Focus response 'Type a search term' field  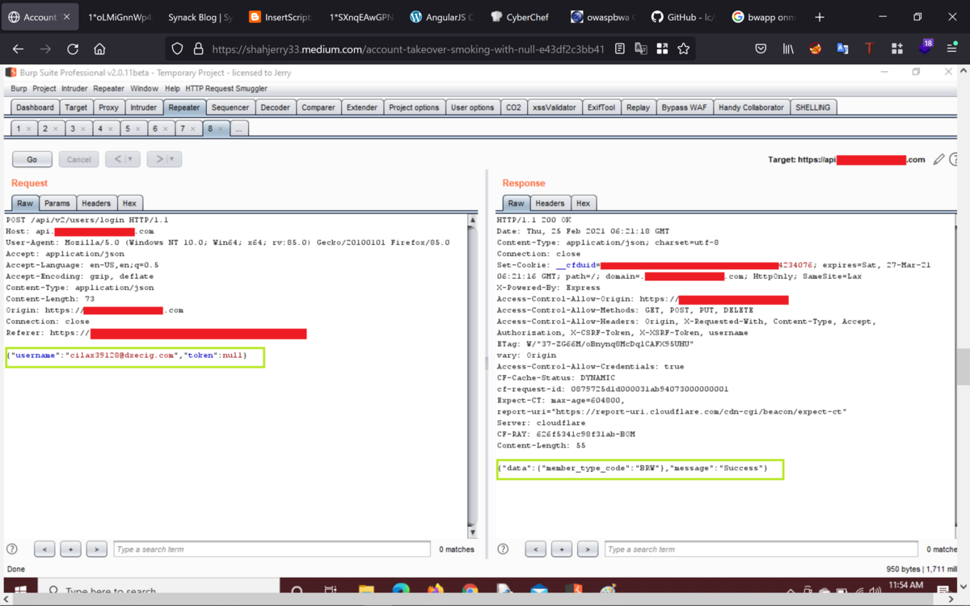(761, 549)
